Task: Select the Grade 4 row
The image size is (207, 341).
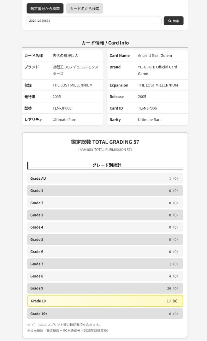Action: (x=105, y=227)
